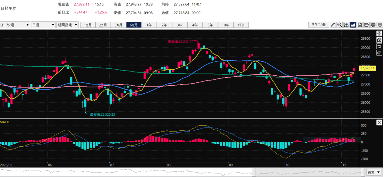Open the 期間指定 period dropdown
Viewport: 385px width, 177px height.
(x=67, y=25)
